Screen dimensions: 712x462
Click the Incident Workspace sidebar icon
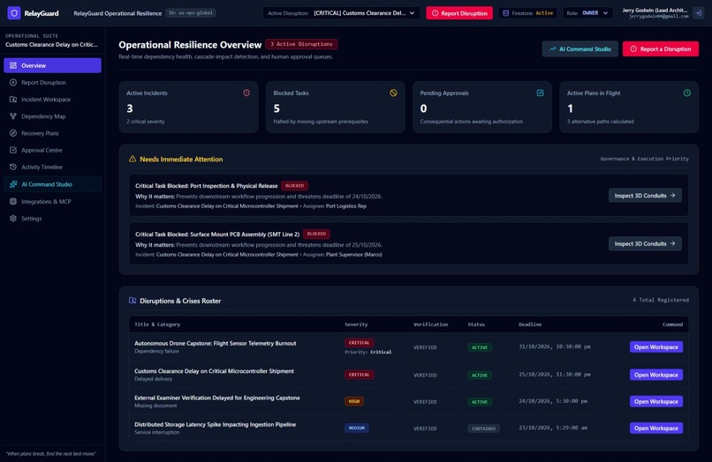click(x=13, y=100)
